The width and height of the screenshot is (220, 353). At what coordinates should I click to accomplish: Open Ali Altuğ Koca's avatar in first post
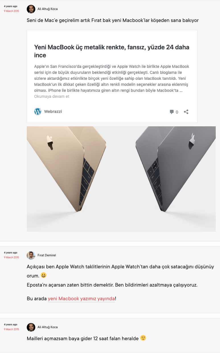click(x=31, y=9)
